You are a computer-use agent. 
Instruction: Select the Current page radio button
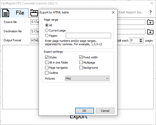(x=47, y=30)
